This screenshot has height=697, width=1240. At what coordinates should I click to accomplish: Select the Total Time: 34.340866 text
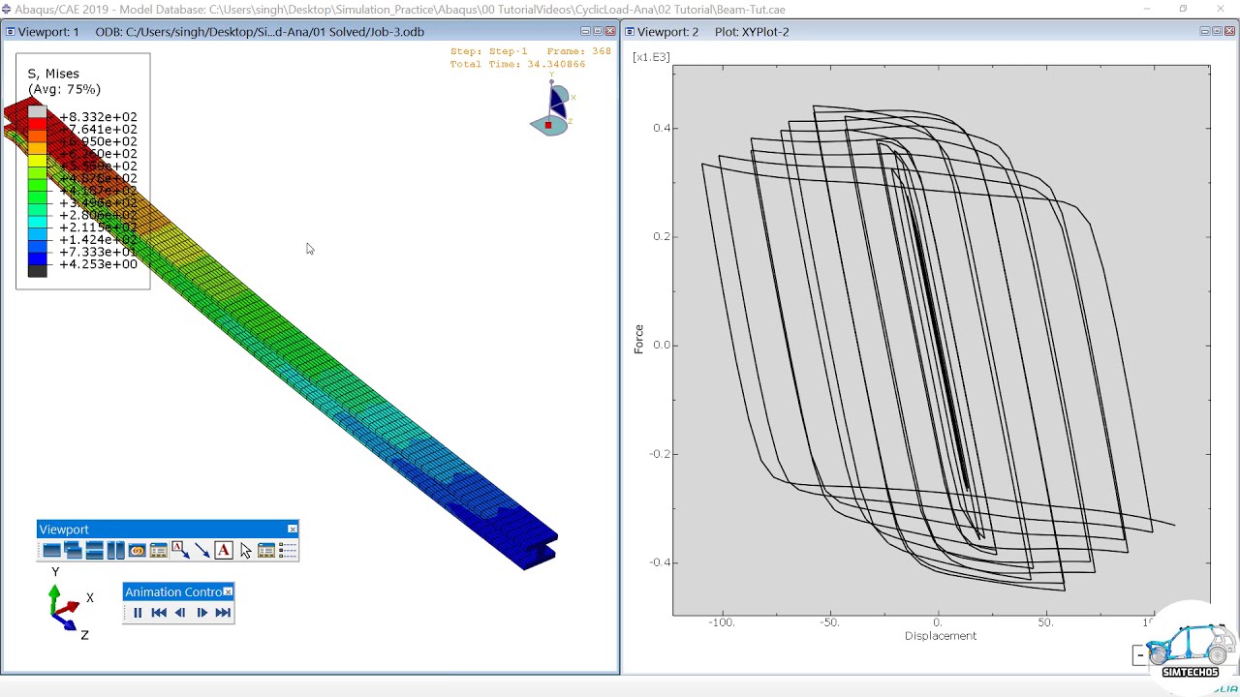click(x=517, y=65)
